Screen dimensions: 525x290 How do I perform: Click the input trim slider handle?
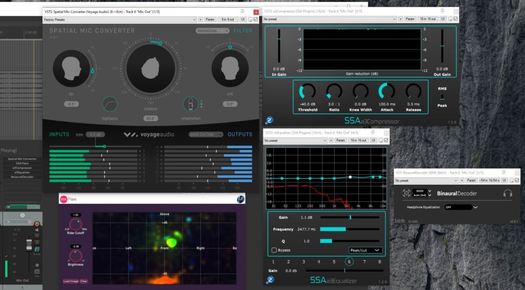(x=105, y=146)
